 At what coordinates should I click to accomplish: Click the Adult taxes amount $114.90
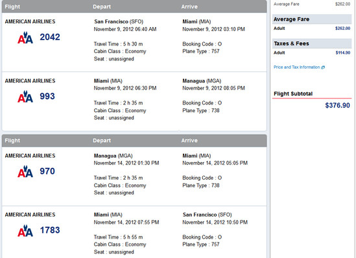point(343,53)
